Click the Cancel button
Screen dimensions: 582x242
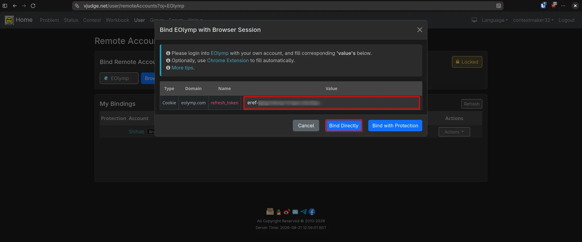point(306,126)
